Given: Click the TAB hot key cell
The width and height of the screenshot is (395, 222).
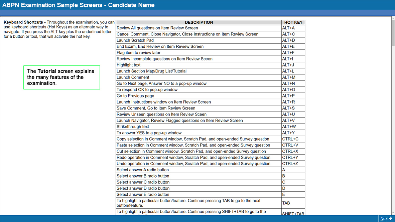Looking at the screenshot, I should 293,203.
